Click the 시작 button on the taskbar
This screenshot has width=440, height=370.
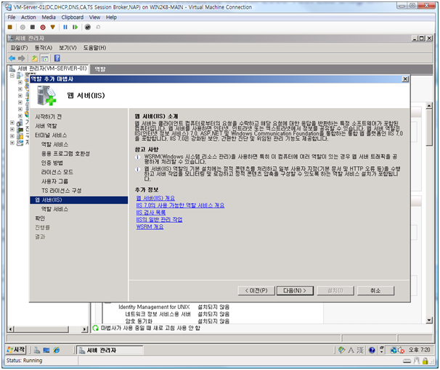[x=16, y=350]
